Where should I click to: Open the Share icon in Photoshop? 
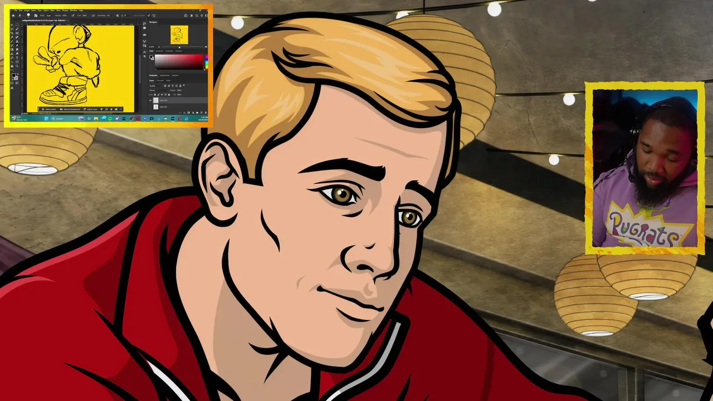185,16
